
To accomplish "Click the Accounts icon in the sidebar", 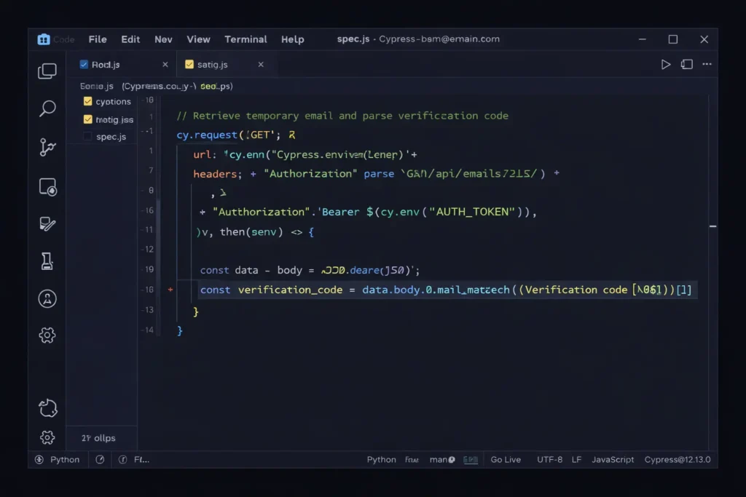I will (47, 298).
